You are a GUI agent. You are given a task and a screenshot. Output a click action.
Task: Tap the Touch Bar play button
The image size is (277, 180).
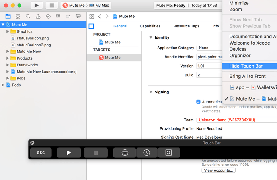click(69, 153)
